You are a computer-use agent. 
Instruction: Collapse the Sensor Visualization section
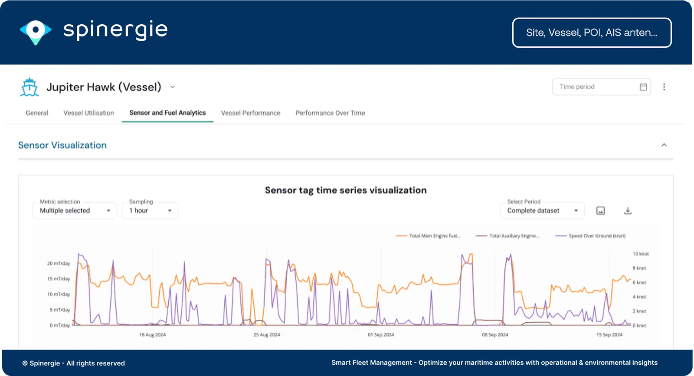click(664, 145)
